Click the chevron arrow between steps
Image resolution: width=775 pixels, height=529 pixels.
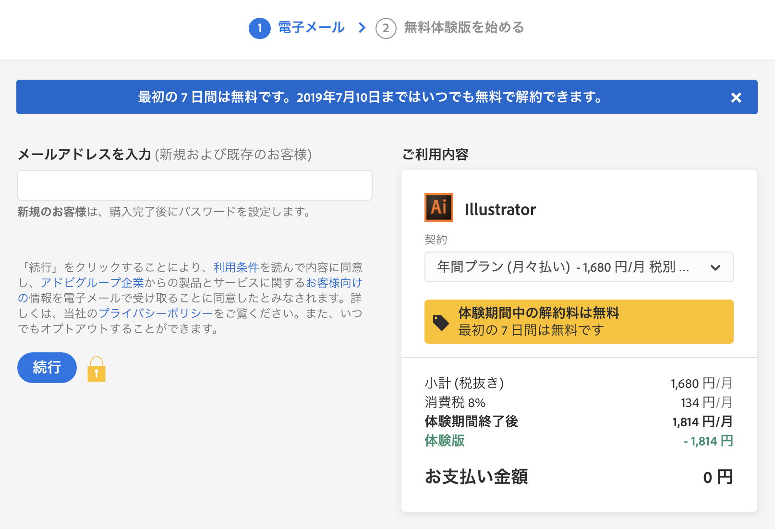click(362, 28)
